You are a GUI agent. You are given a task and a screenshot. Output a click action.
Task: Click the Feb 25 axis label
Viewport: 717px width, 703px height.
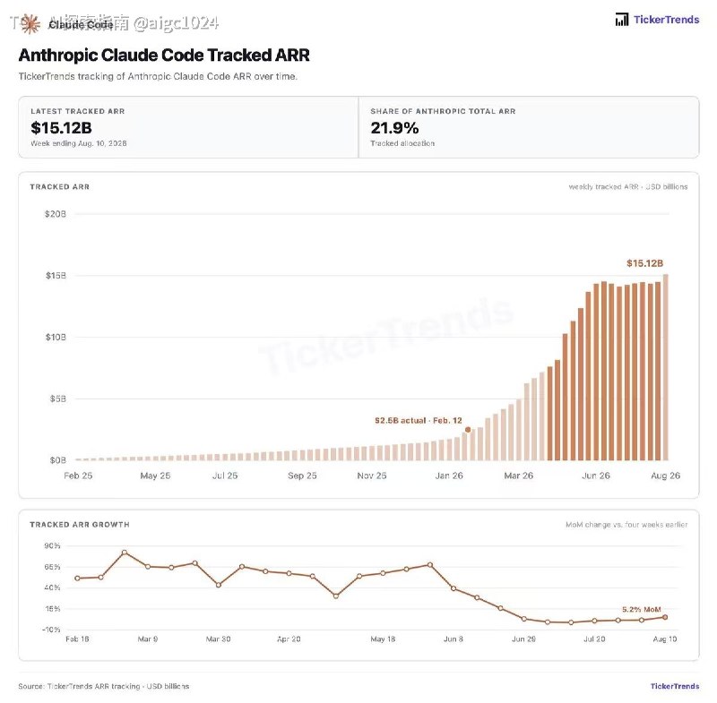[x=78, y=476]
